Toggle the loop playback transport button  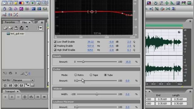(31, 97)
